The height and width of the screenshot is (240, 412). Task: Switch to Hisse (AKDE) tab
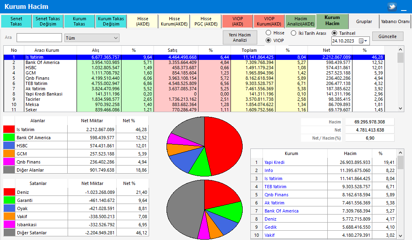(143, 21)
